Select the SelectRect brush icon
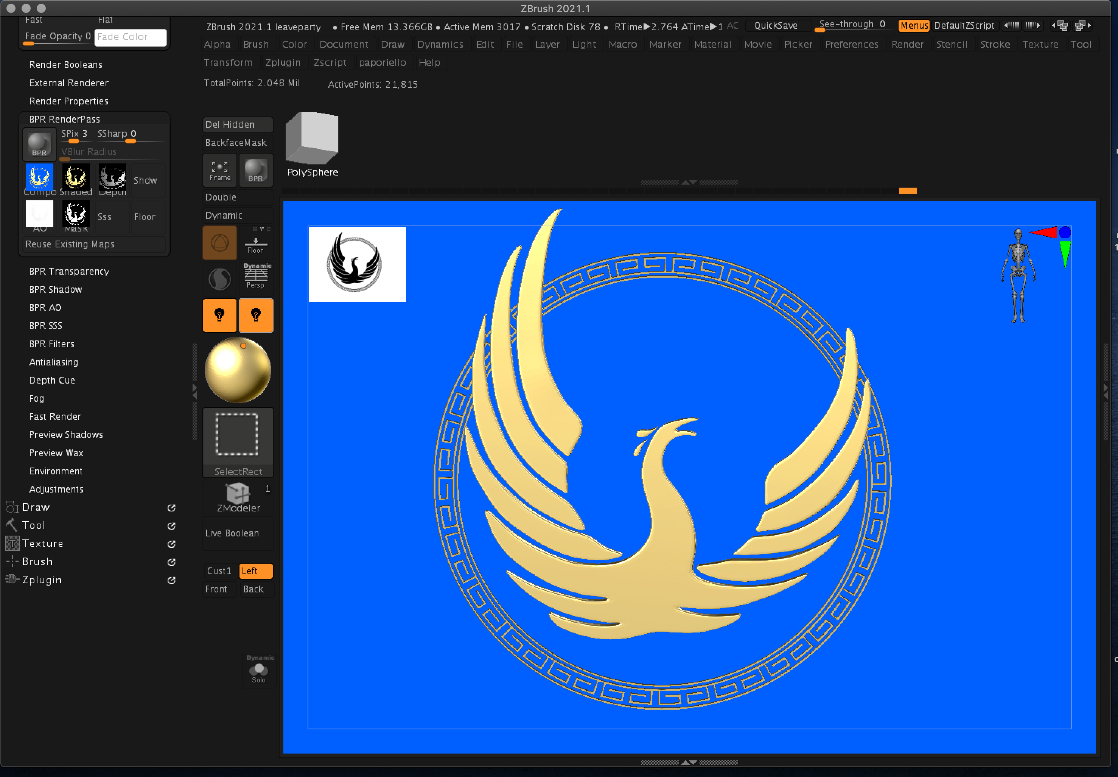This screenshot has width=1118, height=777. 238,443
